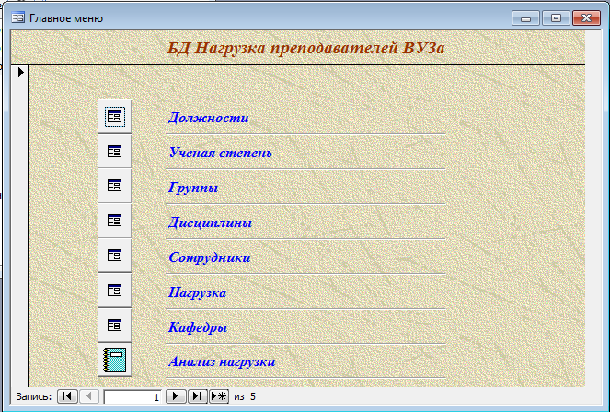Maximize the Главное меню window
The height and width of the screenshot is (412, 610).
coord(556,17)
